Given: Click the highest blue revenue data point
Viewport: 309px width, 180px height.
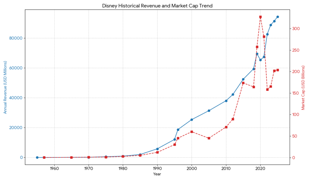Looking at the screenshot, I should [x=278, y=17].
